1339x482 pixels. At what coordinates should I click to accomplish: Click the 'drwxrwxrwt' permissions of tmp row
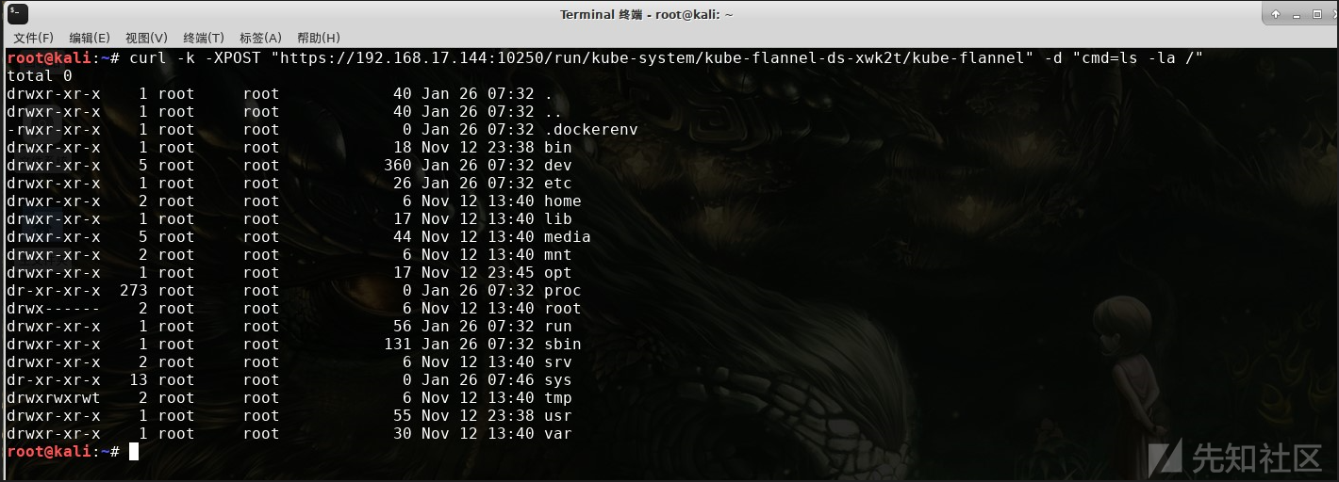pos(54,398)
